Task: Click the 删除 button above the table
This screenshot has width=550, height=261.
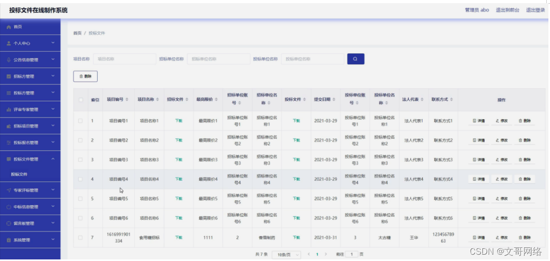Action: click(x=85, y=76)
